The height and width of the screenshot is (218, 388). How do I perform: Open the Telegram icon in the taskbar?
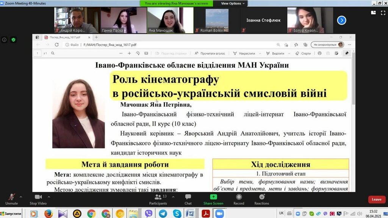163,213
